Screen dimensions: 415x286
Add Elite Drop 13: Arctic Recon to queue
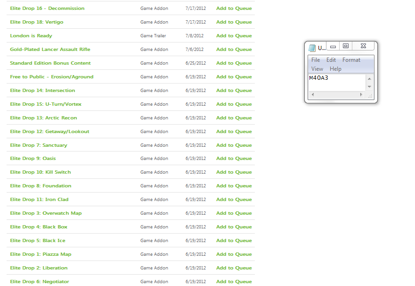[x=234, y=118]
